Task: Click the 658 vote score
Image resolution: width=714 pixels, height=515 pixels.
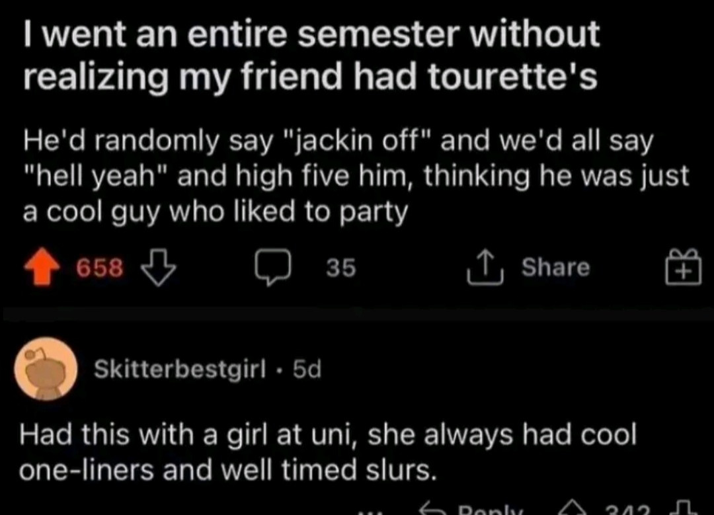Action: coord(100,268)
